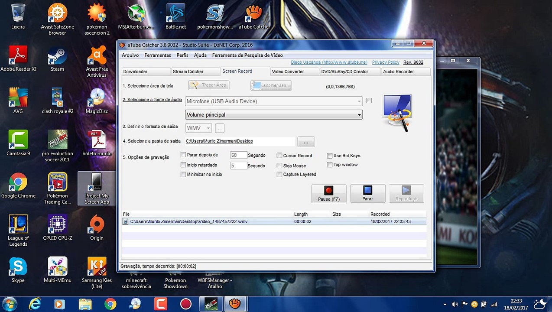Open Ferramenta de Pesquisa de Vídeo menu

[247, 55]
